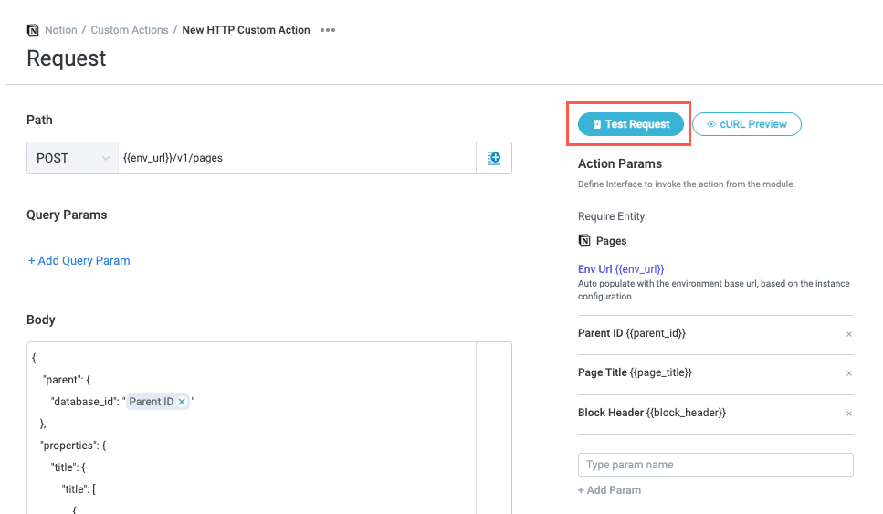This screenshot has width=883, height=514.
Task: Remove the Parent ID chip from body
Action: 182,402
